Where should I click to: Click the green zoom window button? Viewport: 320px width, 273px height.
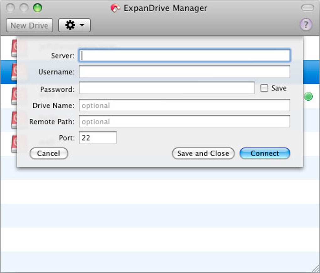coord(38,8)
